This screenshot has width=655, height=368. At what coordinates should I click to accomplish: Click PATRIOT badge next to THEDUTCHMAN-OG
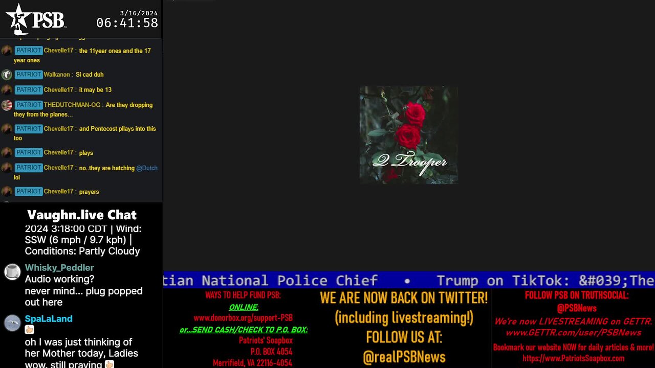(x=28, y=105)
